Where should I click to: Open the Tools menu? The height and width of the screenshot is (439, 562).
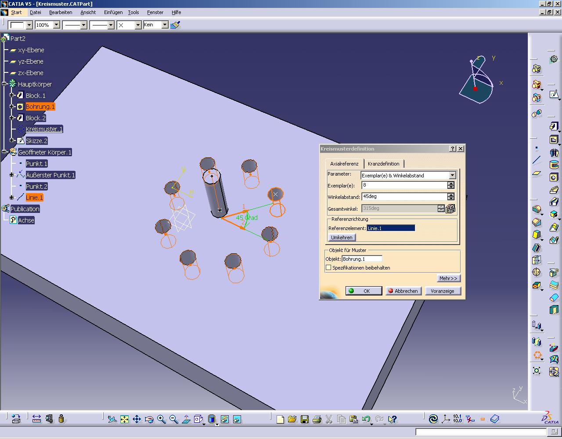133,12
